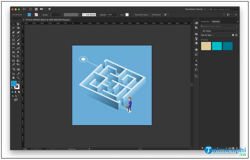Click the Search Adobe Stock field
This screenshot has width=250, height=160.
click(x=224, y=9)
